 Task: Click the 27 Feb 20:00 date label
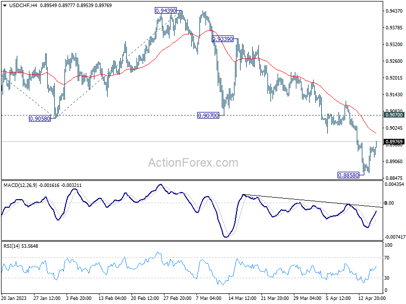[177, 298]
